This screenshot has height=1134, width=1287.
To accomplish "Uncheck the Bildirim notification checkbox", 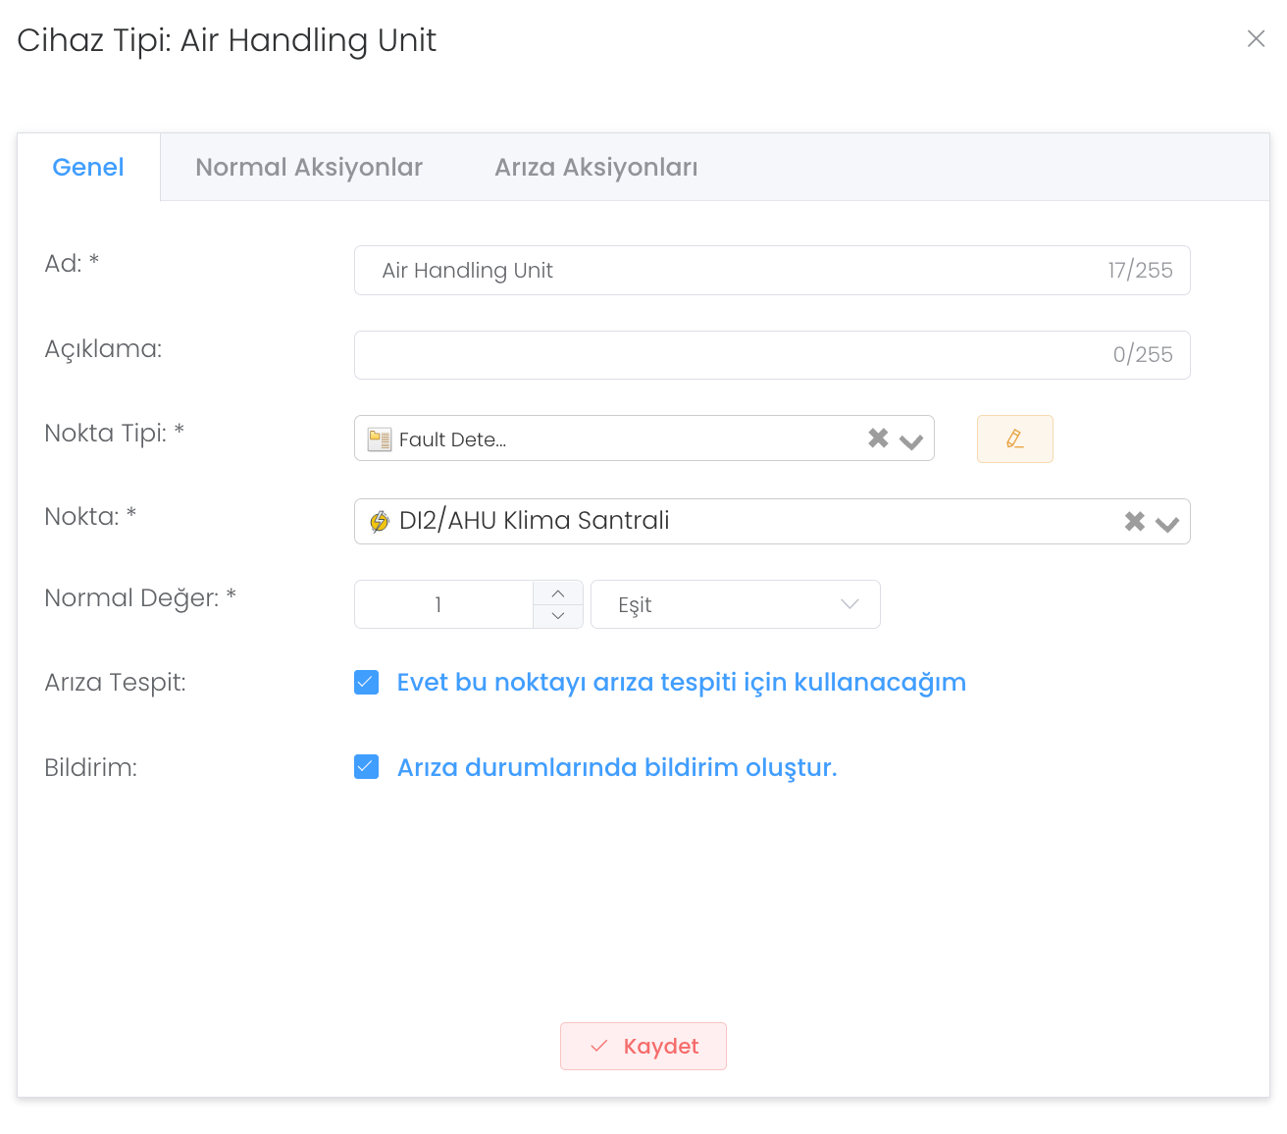I will tap(367, 766).
